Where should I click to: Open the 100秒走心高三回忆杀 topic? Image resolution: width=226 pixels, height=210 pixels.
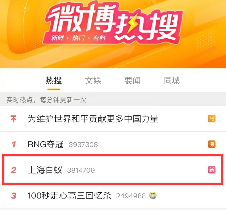tap(69, 196)
